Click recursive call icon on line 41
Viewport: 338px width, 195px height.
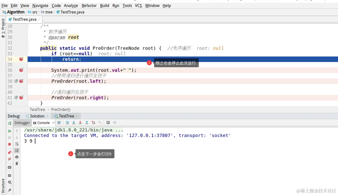pyautogui.click(x=16, y=97)
